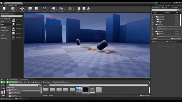Collapse the Volumes folder in outliner

click(156, 31)
